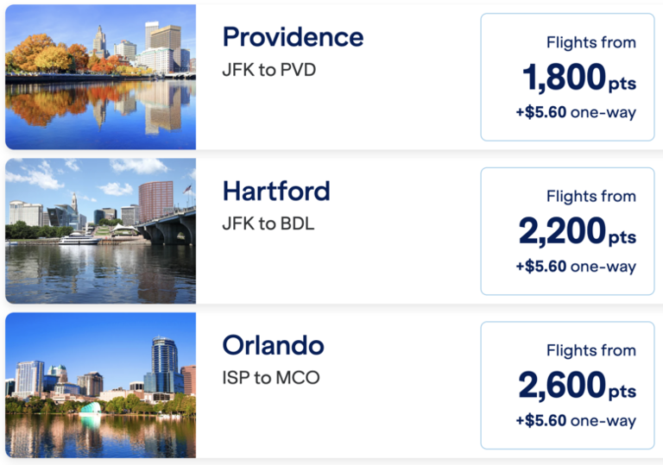
Task: Click the 2,200 points price figure
Action: 578,231
